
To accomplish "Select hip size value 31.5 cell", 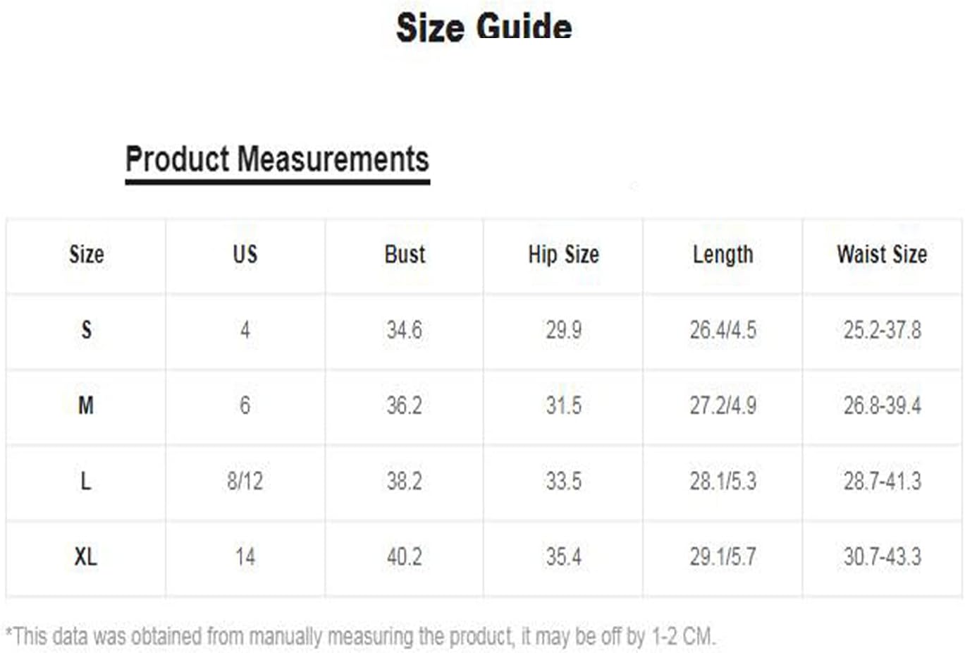I will pyautogui.click(x=563, y=405).
